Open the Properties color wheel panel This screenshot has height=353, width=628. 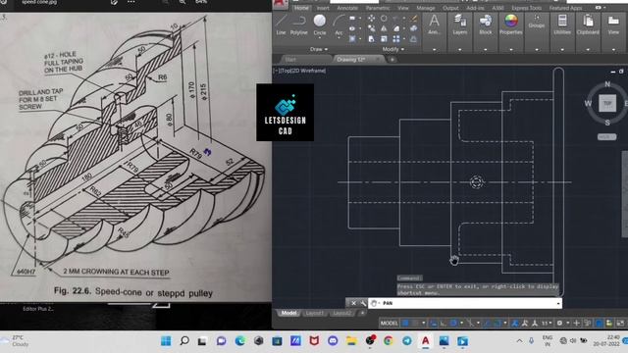(510, 24)
